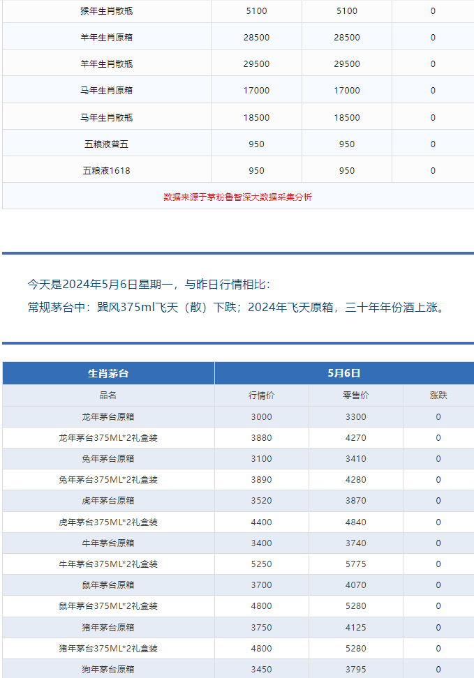The image size is (474, 678).
Task: Click the first 29500 value in 羊年生肖散瓶 row
Action: point(257,64)
